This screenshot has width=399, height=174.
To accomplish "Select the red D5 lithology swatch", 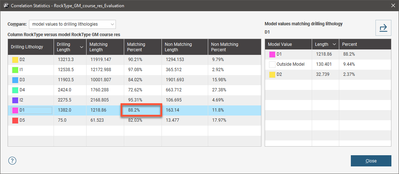I will pos(15,120).
